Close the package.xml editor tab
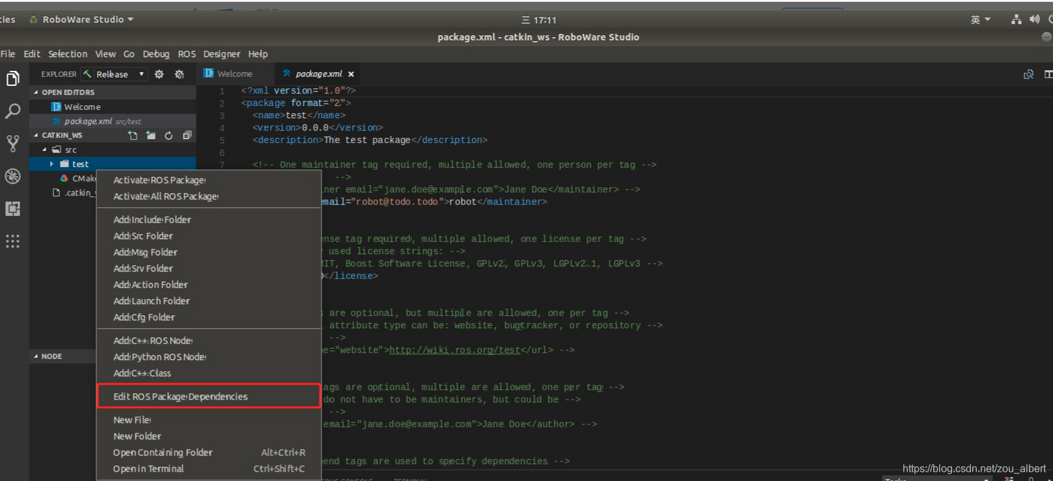 click(351, 74)
